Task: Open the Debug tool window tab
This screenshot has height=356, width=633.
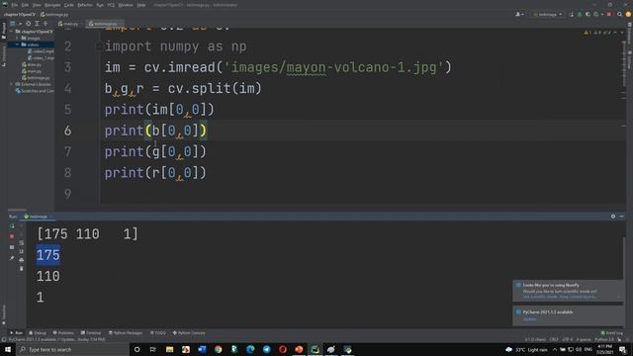Action: pos(38,333)
